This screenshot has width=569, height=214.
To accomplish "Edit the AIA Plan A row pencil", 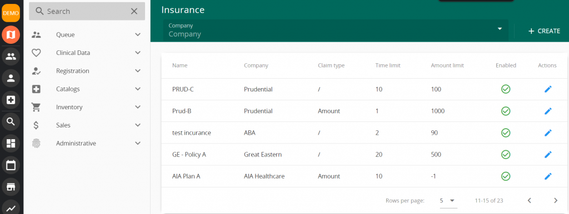I will coord(548,176).
